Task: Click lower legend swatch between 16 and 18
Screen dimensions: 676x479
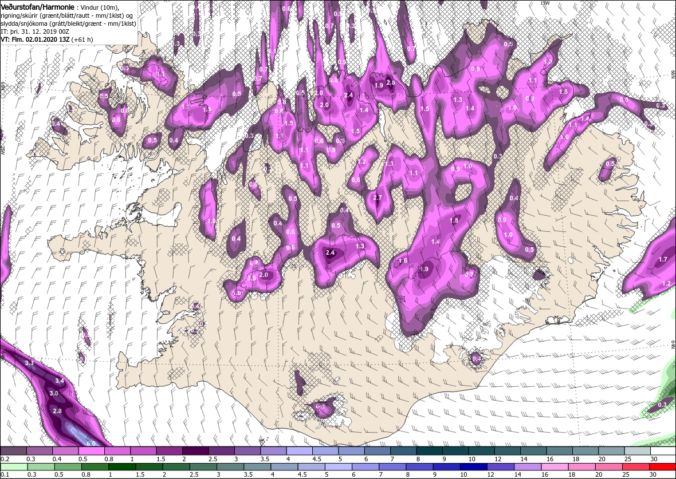Action: coord(555,467)
